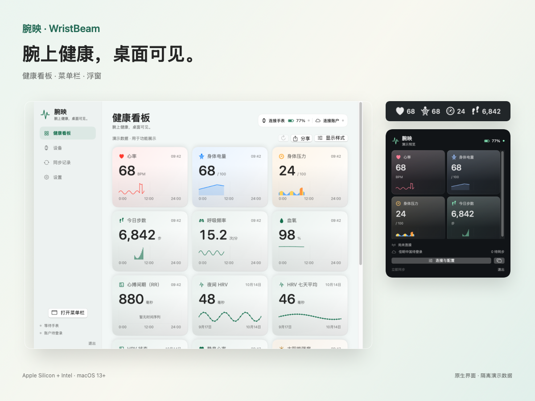Click the icon on the 心搏间期（RR） card
The width and height of the screenshot is (535, 401).
(x=121, y=285)
